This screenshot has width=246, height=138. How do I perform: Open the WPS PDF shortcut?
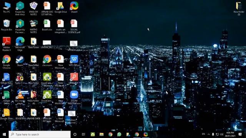point(74,79)
